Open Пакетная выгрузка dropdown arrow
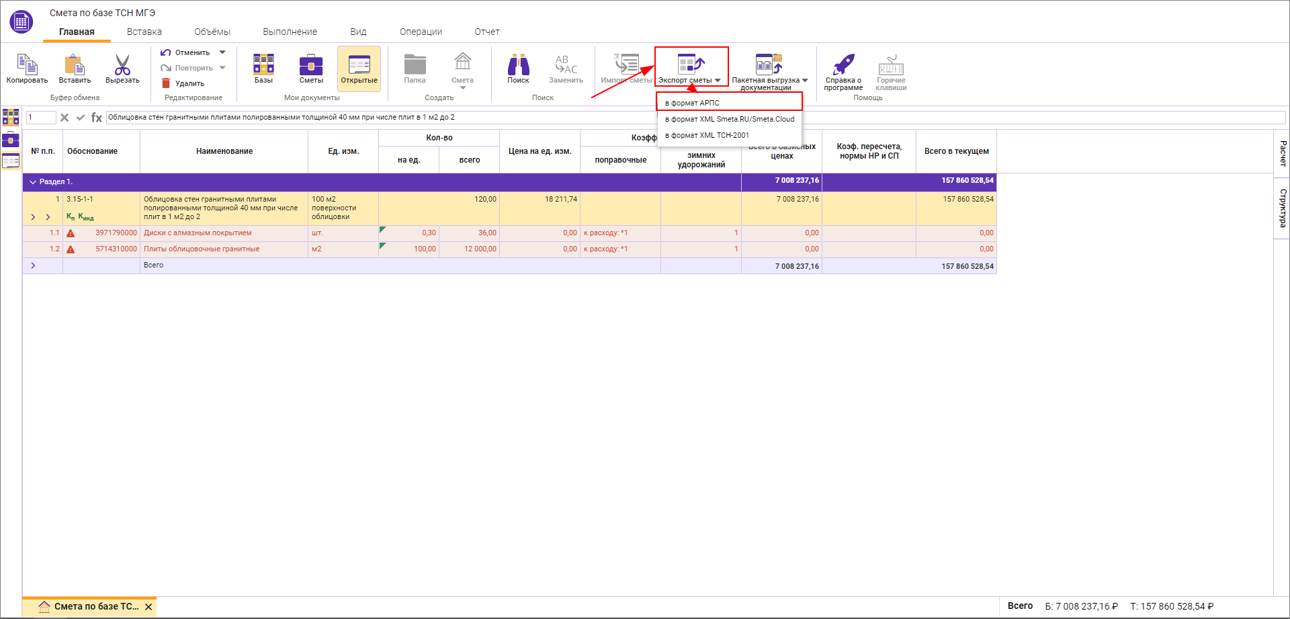 pos(805,81)
